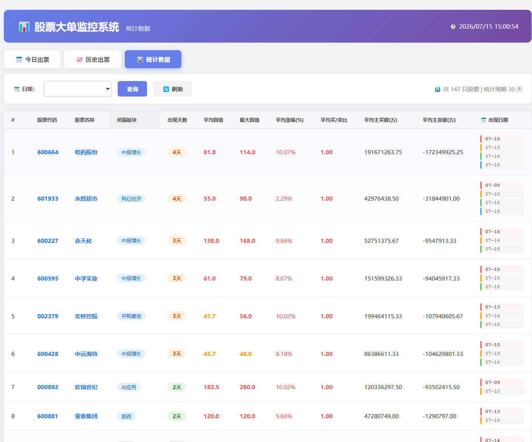Click the 07-13 date chip for 宏桥控股

pyautogui.click(x=502, y=307)
